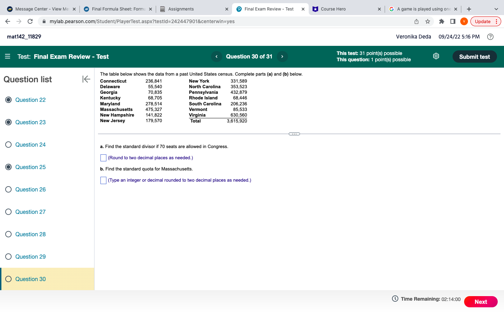Click the Massachusetts standard quota answer box
Image resolution: width=504 pixels, height=315 pixels.
point(103,180)
